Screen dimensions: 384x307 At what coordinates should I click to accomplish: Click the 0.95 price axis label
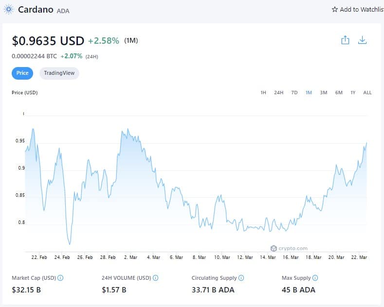[20, 141]
